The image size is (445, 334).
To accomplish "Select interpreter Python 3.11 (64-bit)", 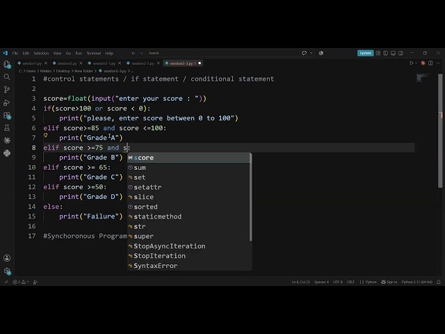I will [417, 282].
